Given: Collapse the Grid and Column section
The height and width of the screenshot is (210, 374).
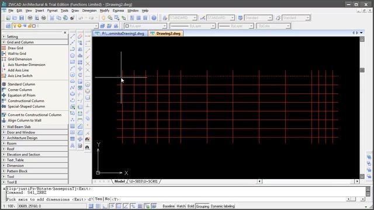Looking at the screenshot, I should pyautogui.click(x=4, y=42).
